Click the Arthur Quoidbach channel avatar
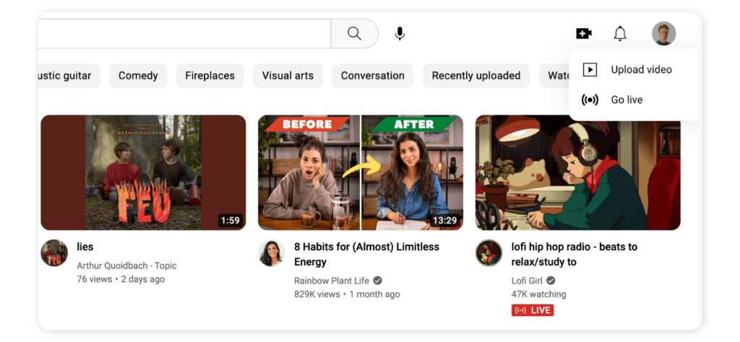This screenshot has width=740, height=342. [54, 253]
